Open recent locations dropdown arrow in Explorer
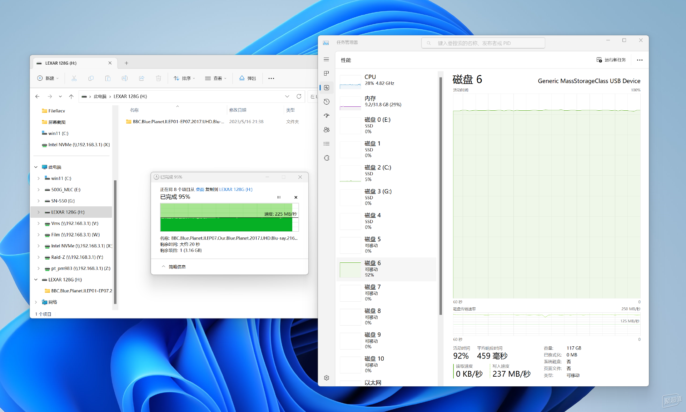The height and width of the screenshot is (412, 686). tap(60, 96)
